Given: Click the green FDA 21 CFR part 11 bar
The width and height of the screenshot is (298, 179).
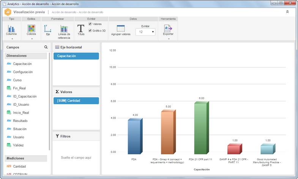Looking at the screenshot, I should [x=202, y=128].
